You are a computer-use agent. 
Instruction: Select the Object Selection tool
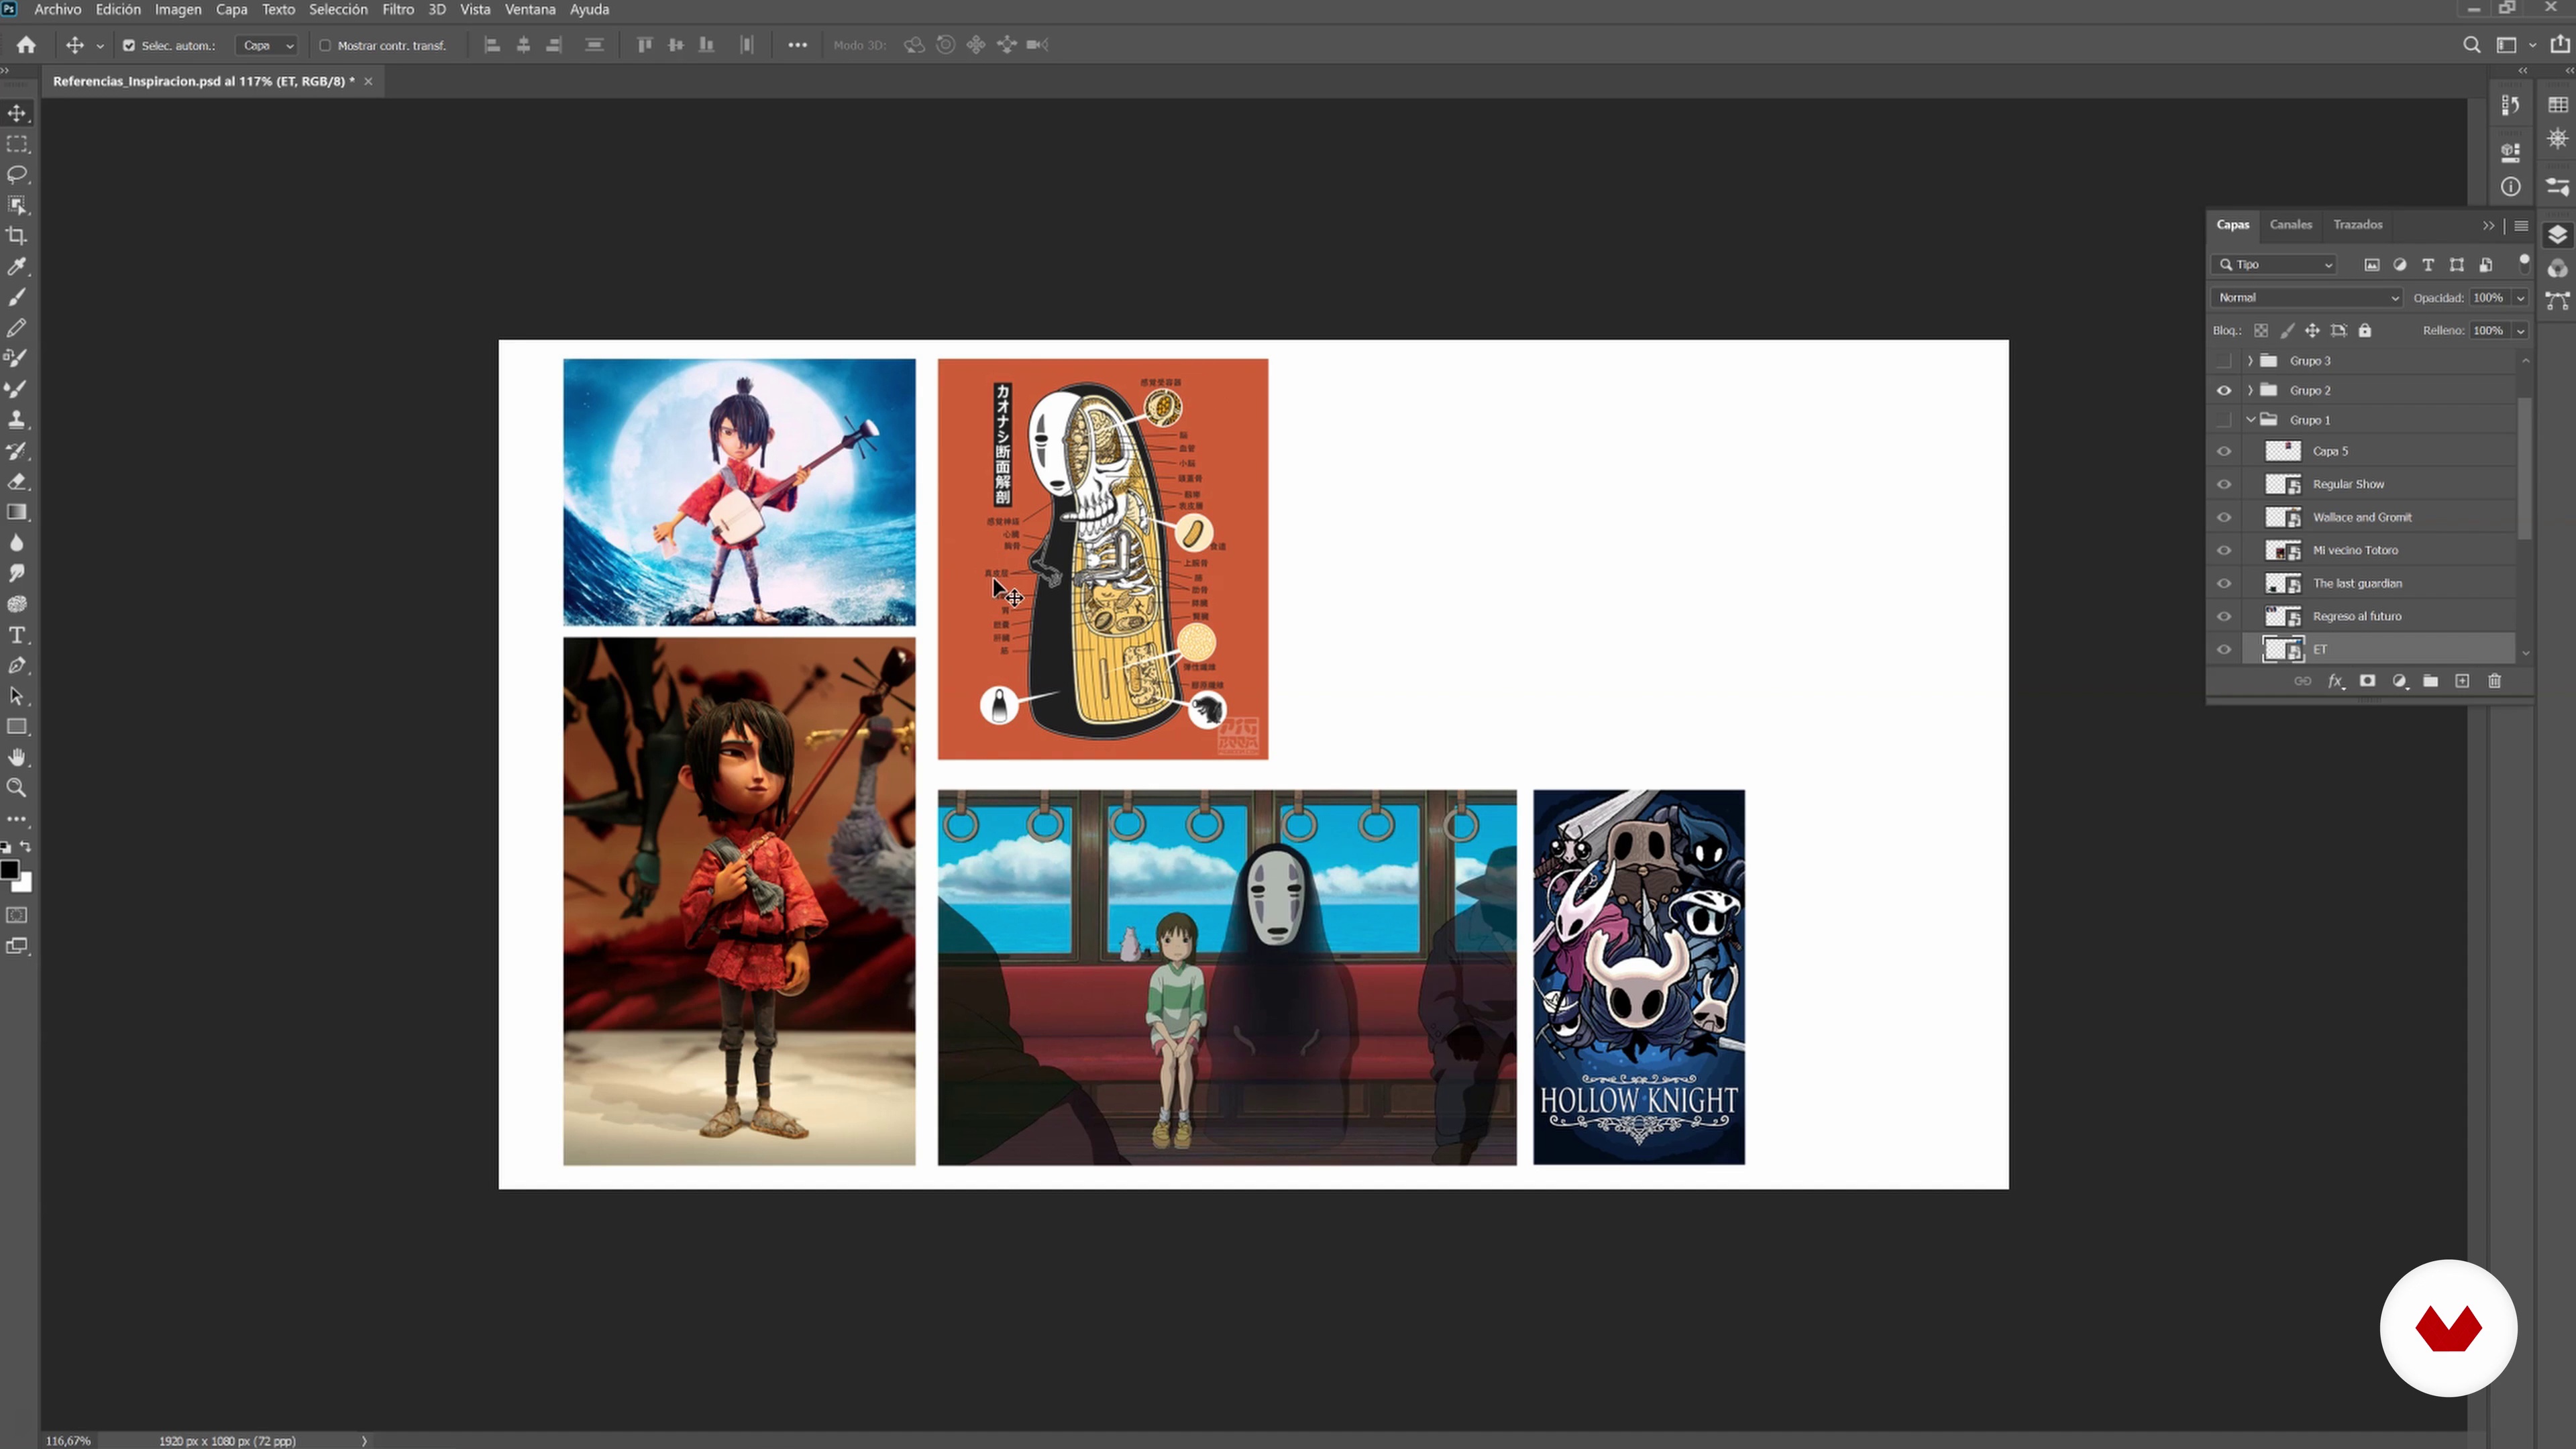pyautogui.click(x=17, y=205)
